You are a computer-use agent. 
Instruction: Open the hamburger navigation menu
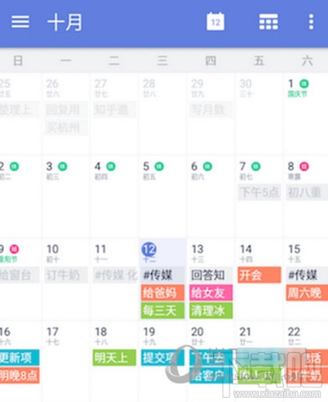(x=20, y=21)
